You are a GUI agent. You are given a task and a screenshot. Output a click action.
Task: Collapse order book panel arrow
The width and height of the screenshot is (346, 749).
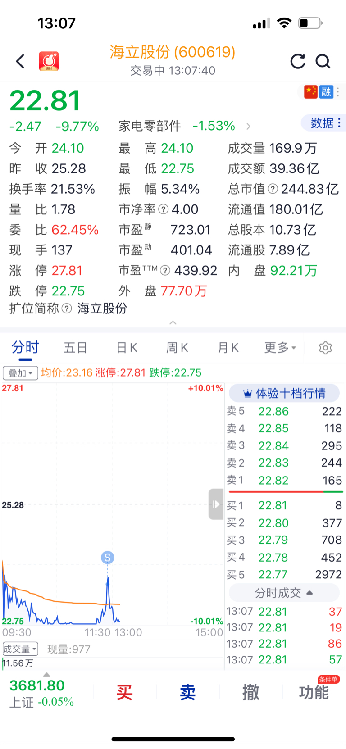tap(216, 504)
